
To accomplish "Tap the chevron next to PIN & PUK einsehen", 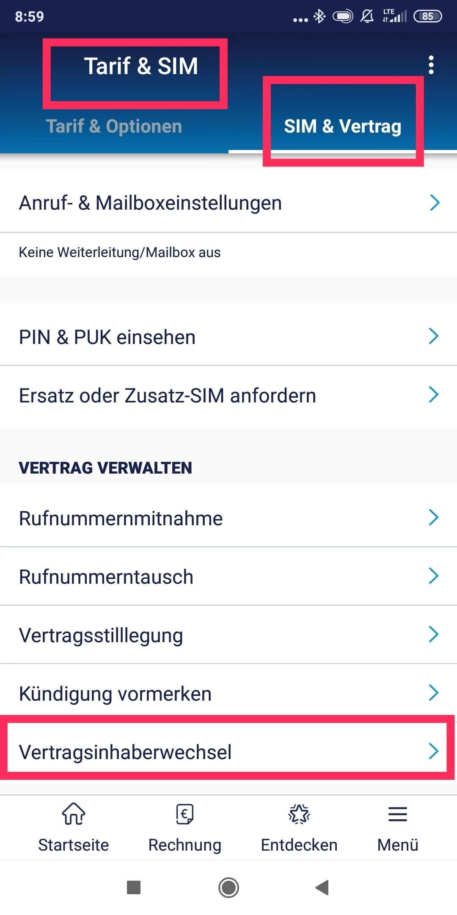I will tap(434, 336).
